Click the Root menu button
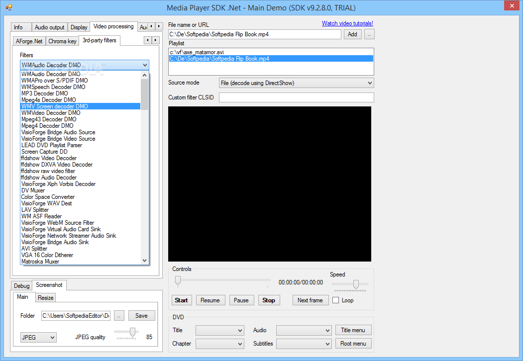 tap(353, 343)
